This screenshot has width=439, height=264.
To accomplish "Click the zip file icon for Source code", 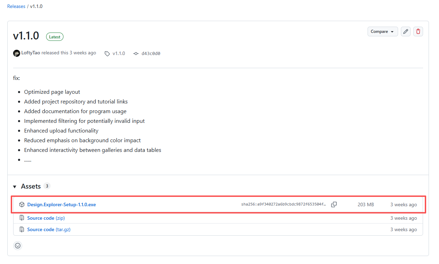I will [x=22, y=218].
